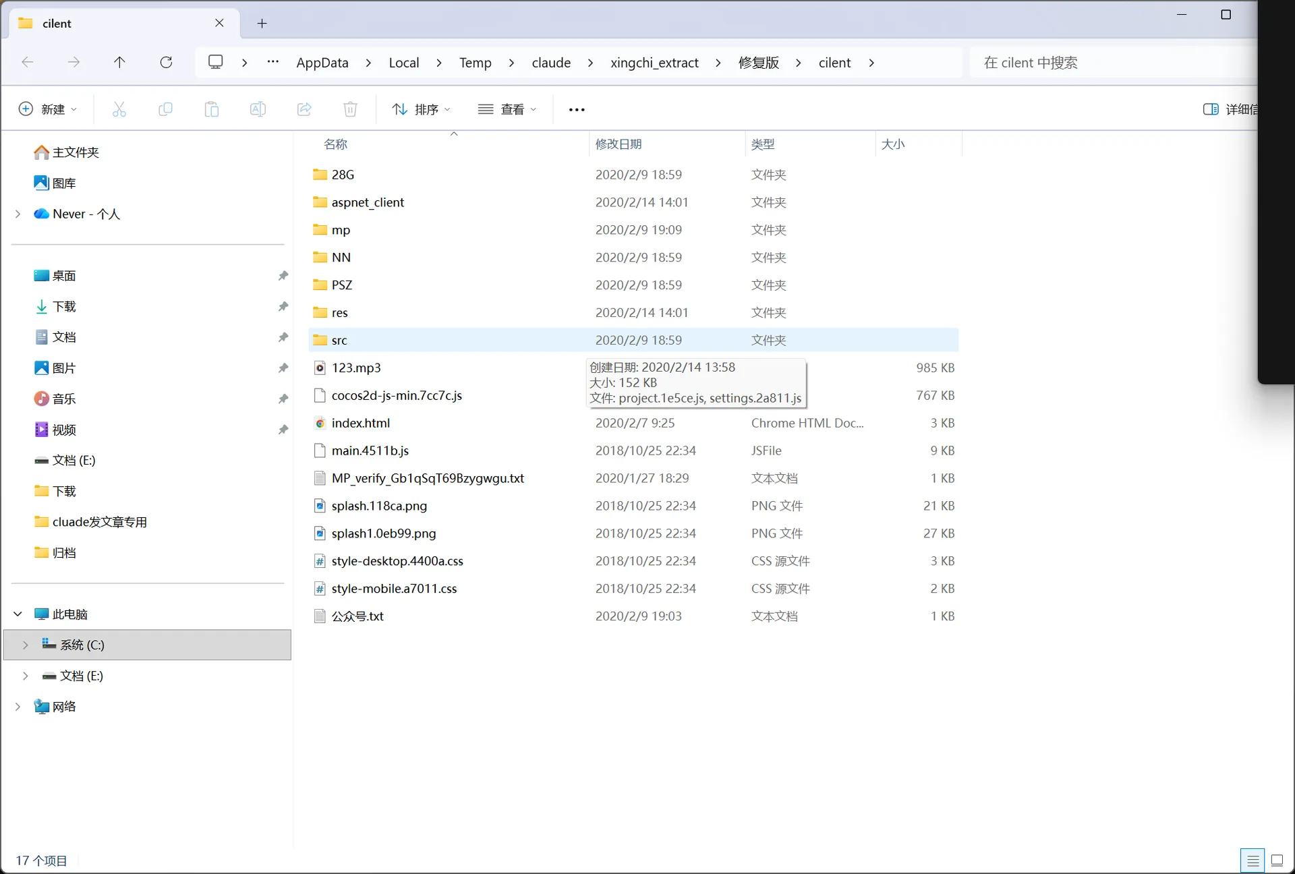Image resolution: width=1295 pixels, height=874 pixels.
Task: Click the 修复版 breadcrumb segment
Action: coord(758,63)
